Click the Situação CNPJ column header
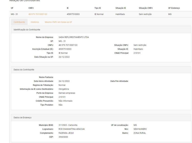192x143 pixels. (146, 8)
